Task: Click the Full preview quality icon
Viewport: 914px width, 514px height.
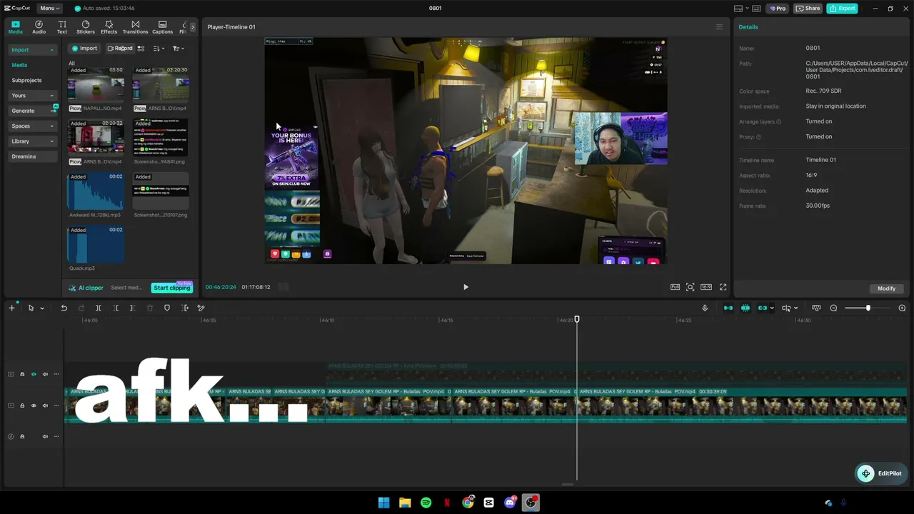Action: point(675,287)
